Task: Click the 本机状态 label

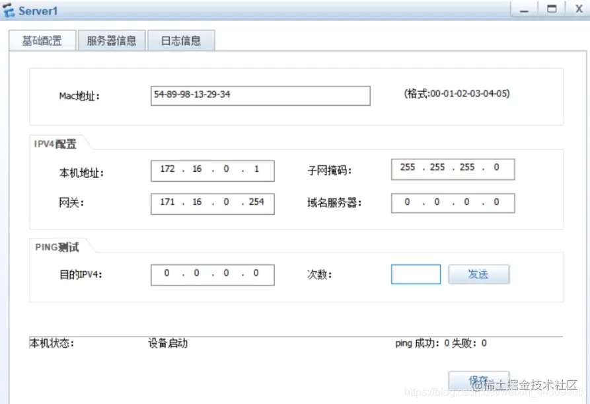Action: 52,343
